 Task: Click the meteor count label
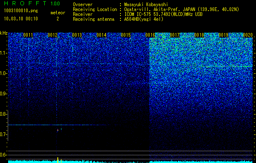click(x=58, y=13)
